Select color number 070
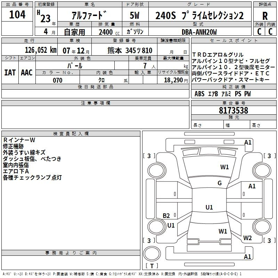Screen dimensions: 278x278 [58, 80]
